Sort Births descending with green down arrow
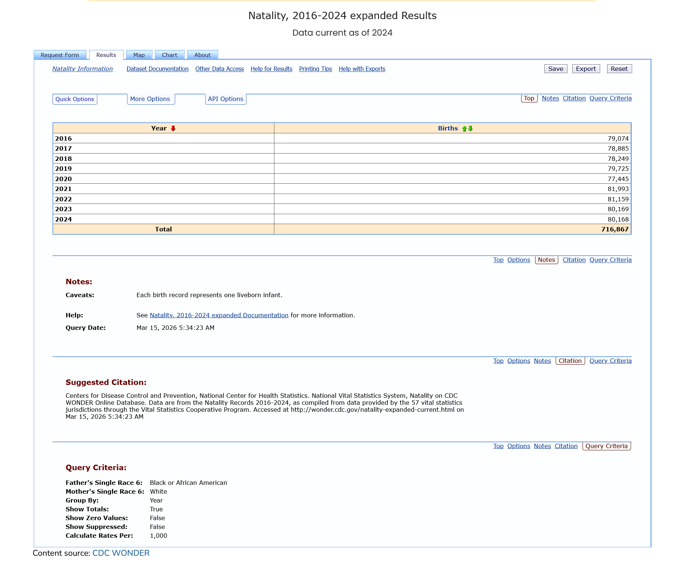 click(470, 129)
